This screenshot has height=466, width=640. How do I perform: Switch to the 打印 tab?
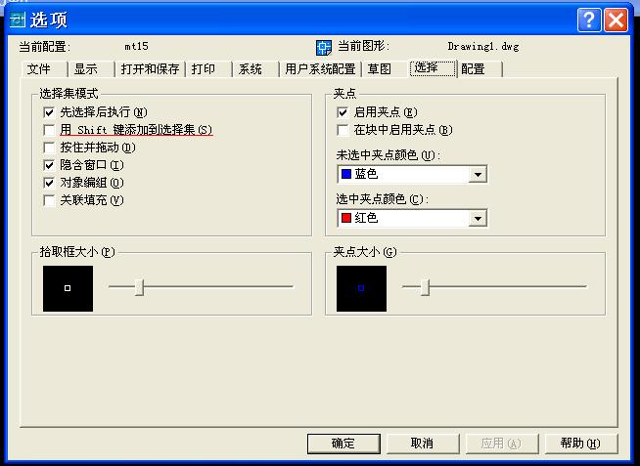[x=208, y=68]
